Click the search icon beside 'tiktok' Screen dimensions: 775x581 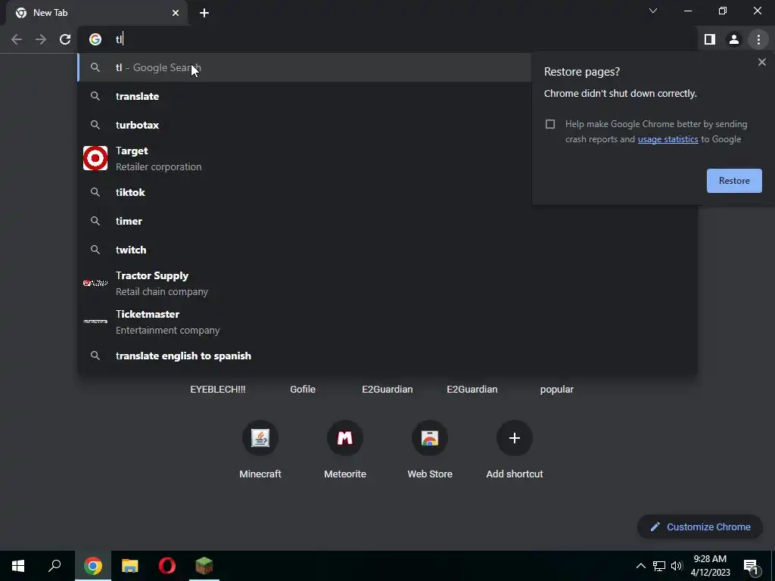pyautogui.click(x=95, y=192)
